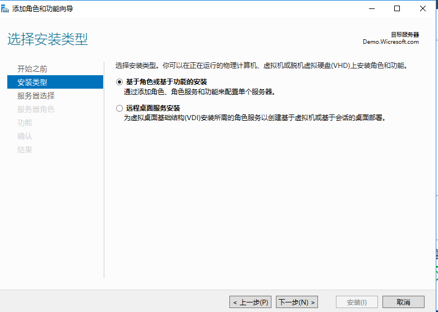
Task: Click 服务器角色 step in sidebar
Action: pos(36,109)
